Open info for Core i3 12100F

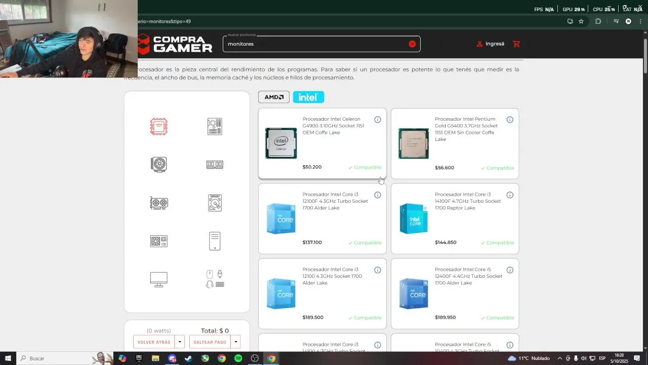coord(378,195)
